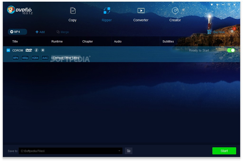Click the Merge button
The width and height of the screenshot is (243, 161).
(62, 32)
